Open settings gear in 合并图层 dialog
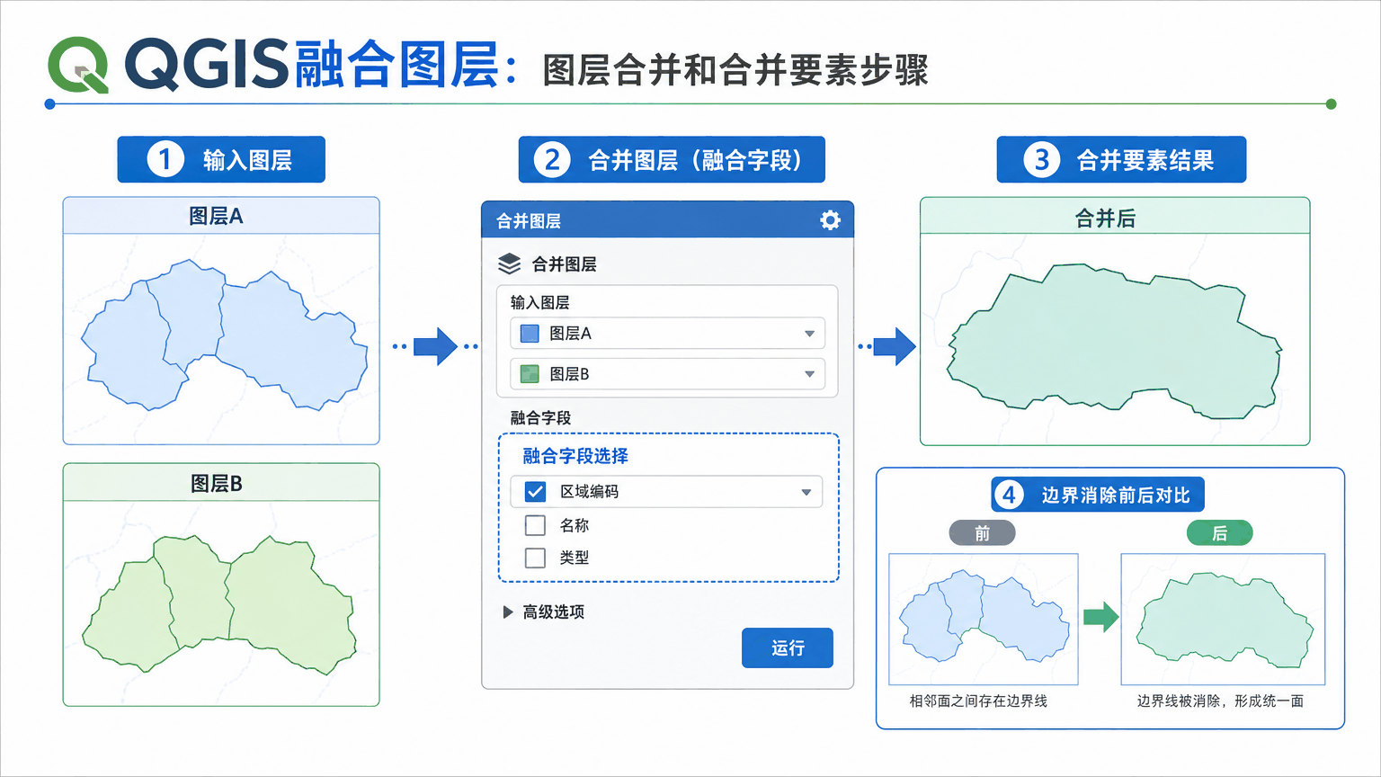 click(x=830, y=220)
